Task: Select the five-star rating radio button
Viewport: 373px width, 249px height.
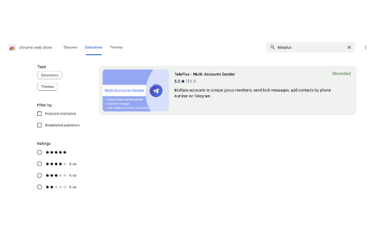Action: [40, 153]
